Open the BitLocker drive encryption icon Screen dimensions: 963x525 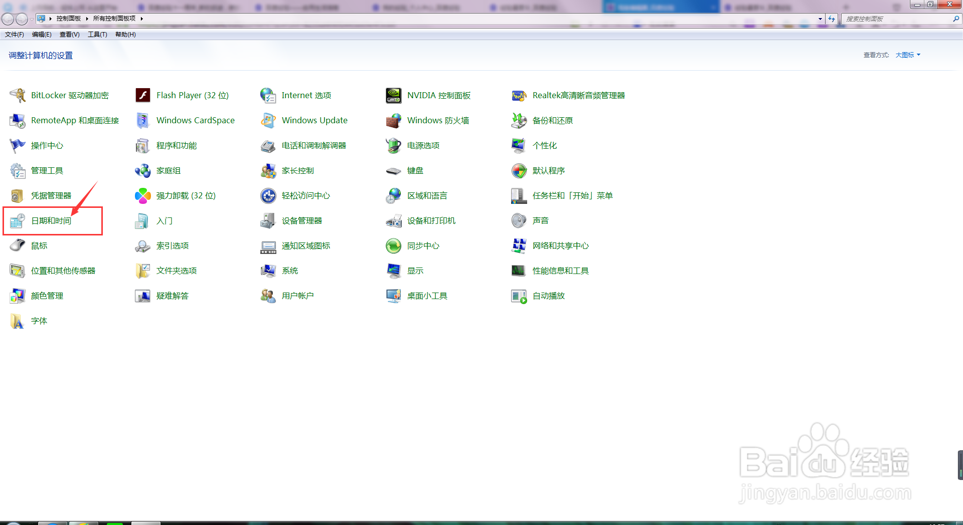point(18,95)
